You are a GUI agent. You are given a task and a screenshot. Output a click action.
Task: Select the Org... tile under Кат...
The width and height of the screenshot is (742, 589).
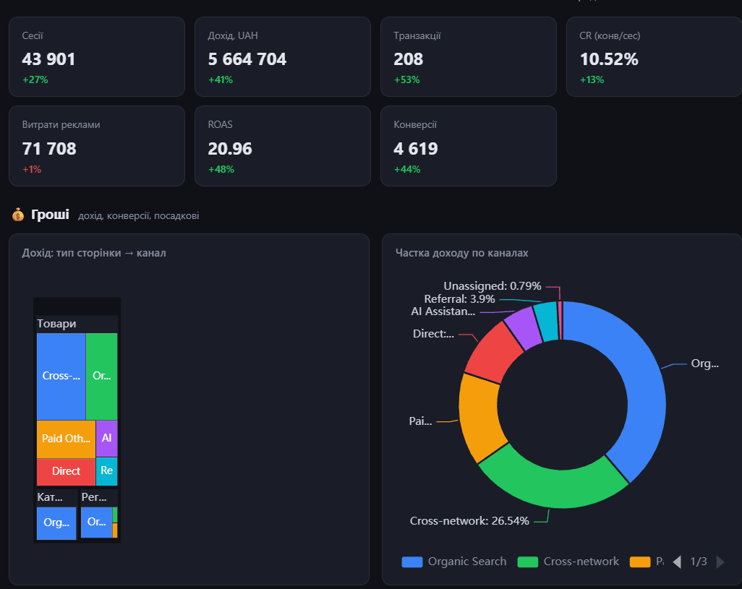(x=56, y=523)
